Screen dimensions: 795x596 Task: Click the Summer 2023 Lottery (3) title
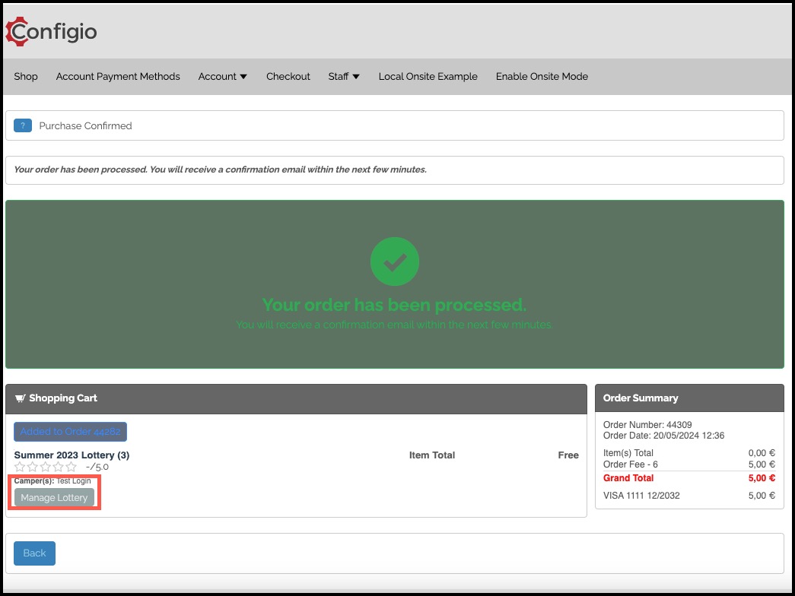pos(72,455)
